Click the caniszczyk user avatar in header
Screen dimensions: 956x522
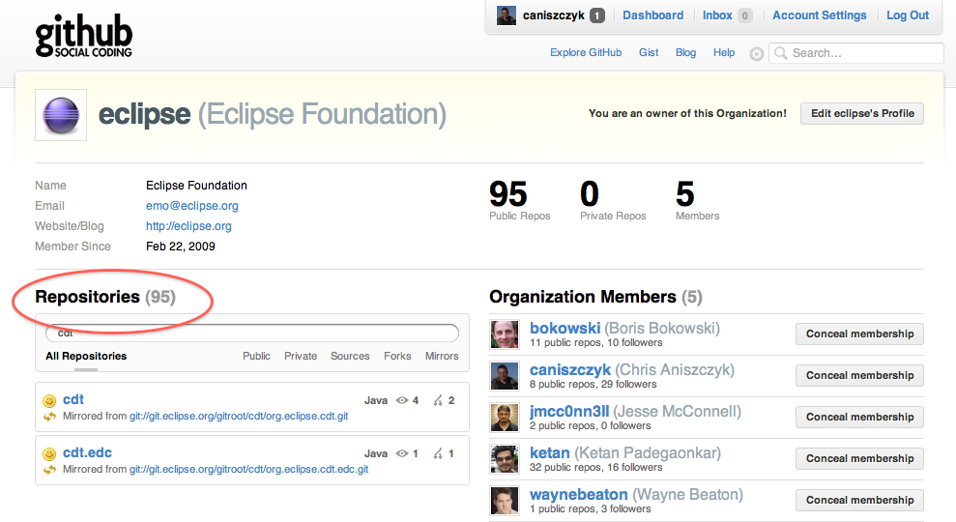pos(507,15)
